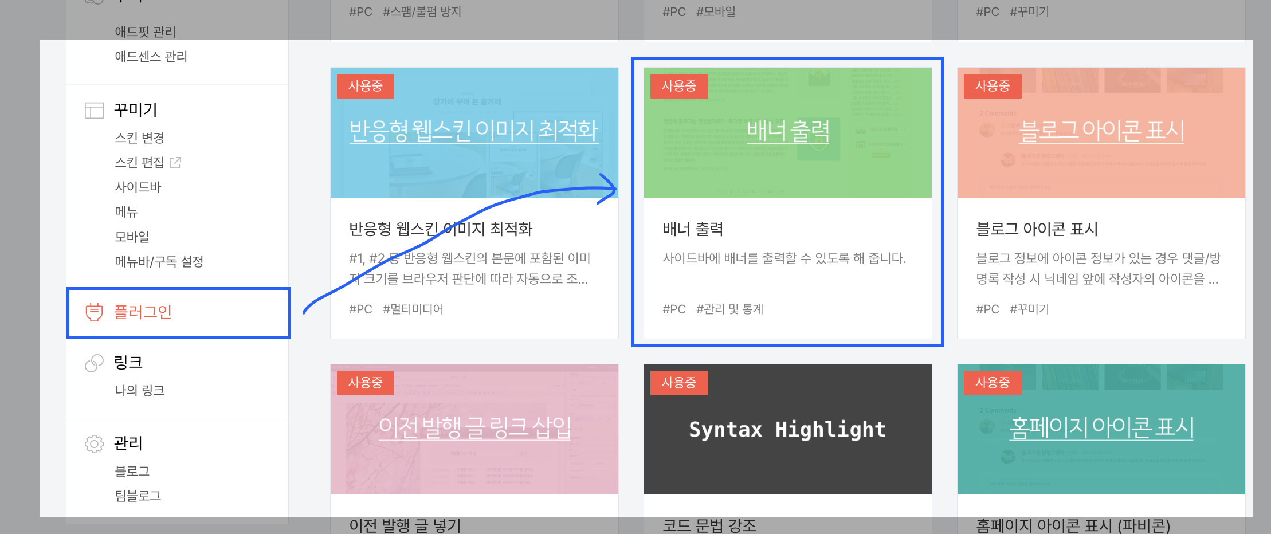
Task: Click 배너 출력 description text
Action: (x=784, y=258)
